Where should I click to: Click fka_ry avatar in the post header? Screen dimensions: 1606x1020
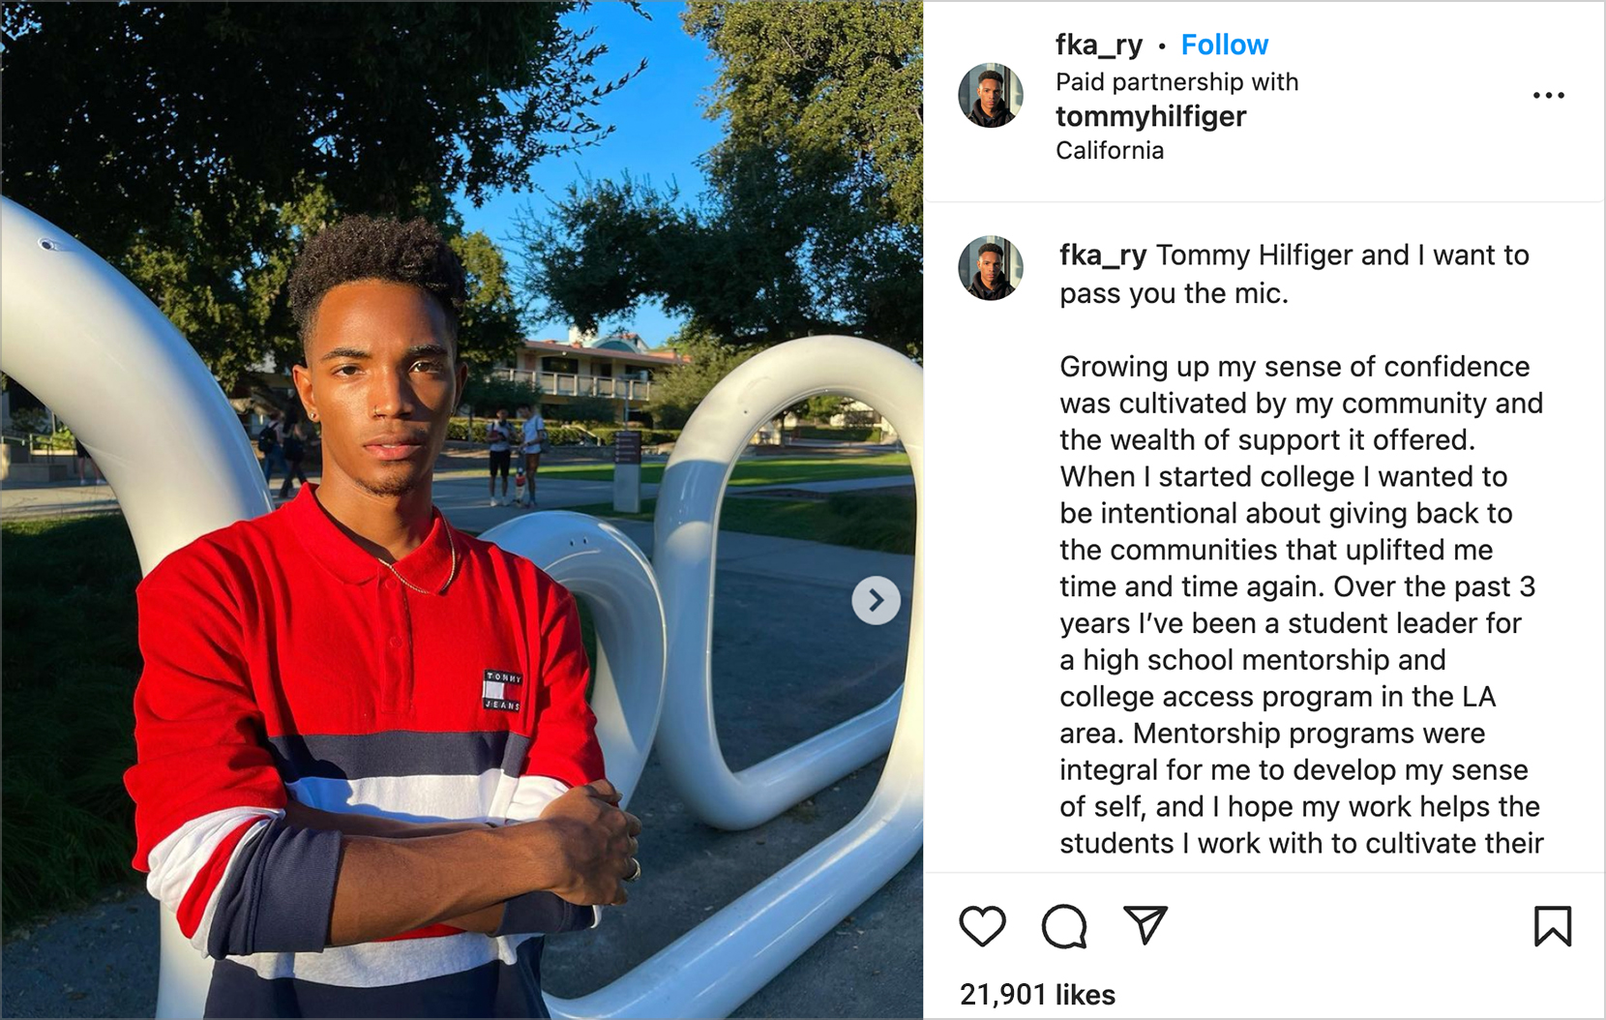point(991,95)
